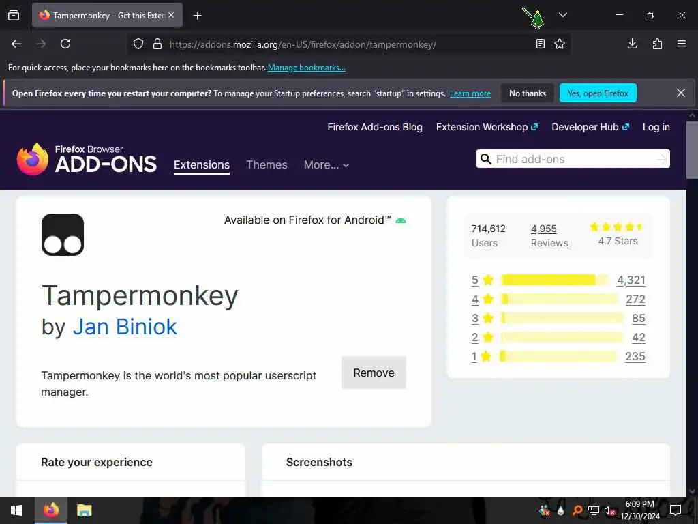
Task: Click Log in
Action: [656, 127]
